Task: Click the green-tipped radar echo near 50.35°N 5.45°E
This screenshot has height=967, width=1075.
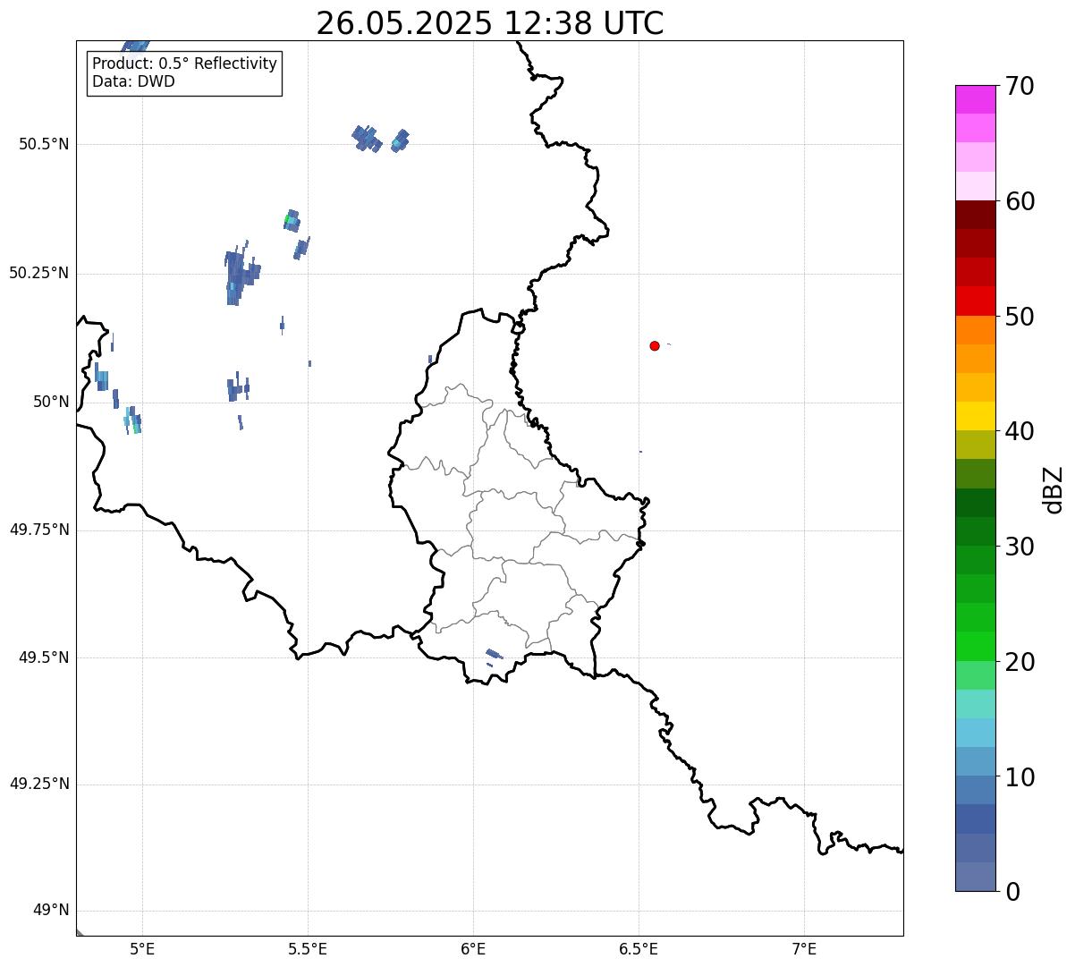Action: tap(292, 220)
